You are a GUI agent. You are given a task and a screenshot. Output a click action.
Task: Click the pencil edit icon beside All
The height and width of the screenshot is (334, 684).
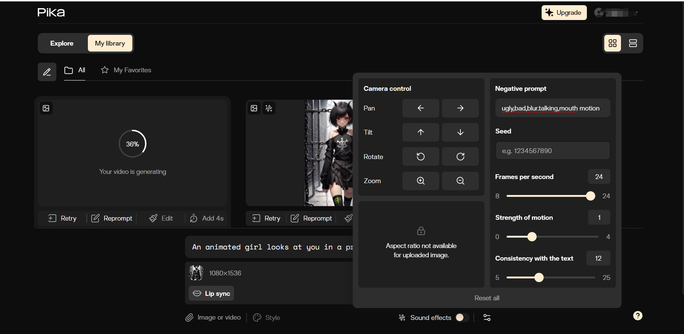point(47,72)
